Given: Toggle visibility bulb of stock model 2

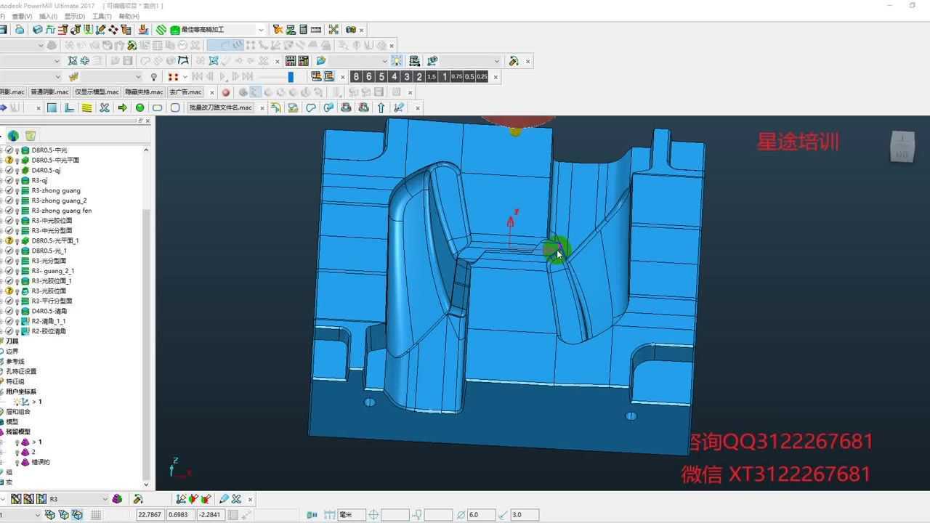Looking at the screenshot, I should pyautogui.click(x=17, y=452).
